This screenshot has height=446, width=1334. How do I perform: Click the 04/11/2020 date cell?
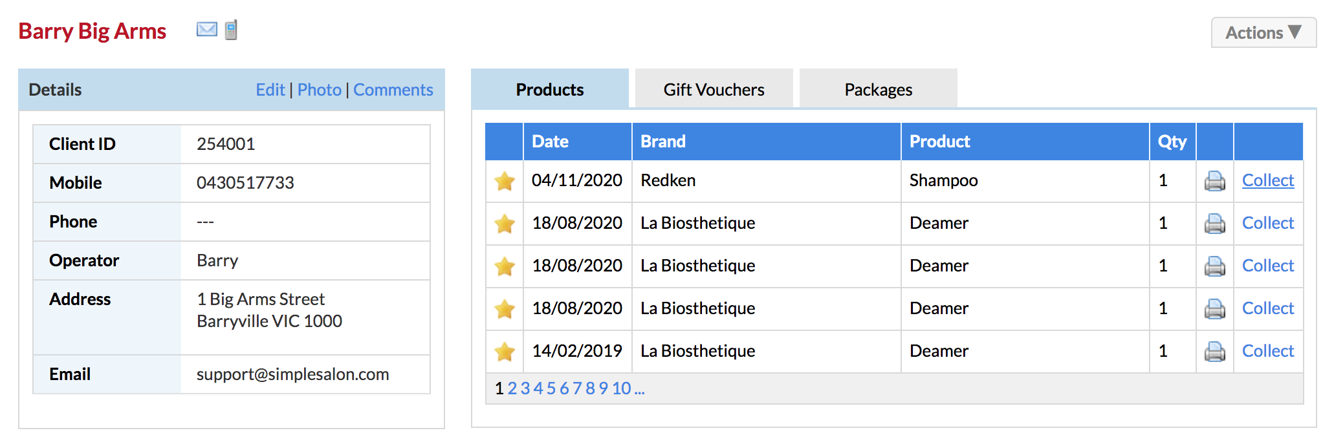(x=577, y=180)
